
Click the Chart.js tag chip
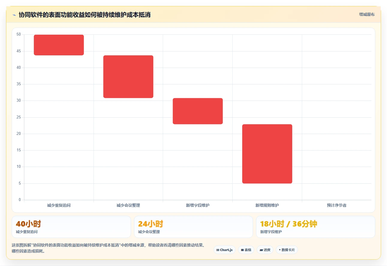coord(225,250)
